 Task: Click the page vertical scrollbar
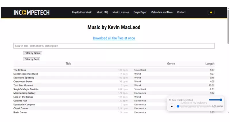pyautogui.click(x=228, y=26)
